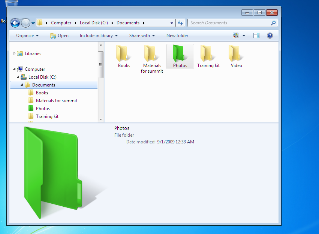Click the Open button in toolbar

[59, 36]
